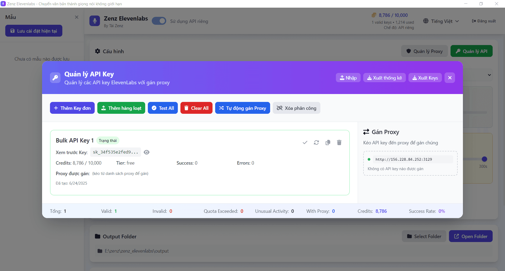
Task: Click the red Clear All button
Action: 196,108
